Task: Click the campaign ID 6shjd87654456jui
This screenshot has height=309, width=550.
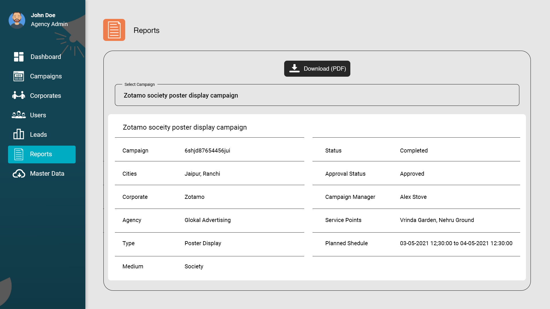Action: click(x=207, y=150)
